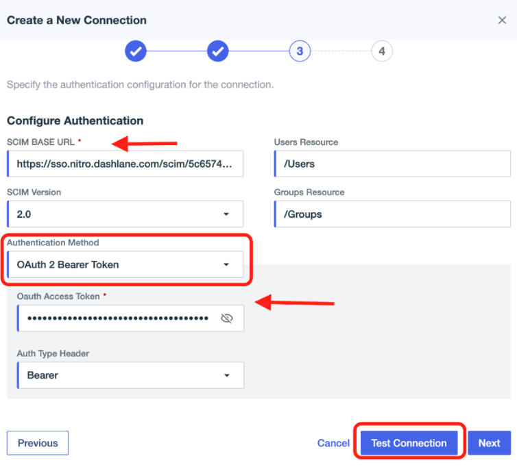Screen dimensions: 517x467
Task: Select the step 3 circle indicator
Action: coord(300,51)
